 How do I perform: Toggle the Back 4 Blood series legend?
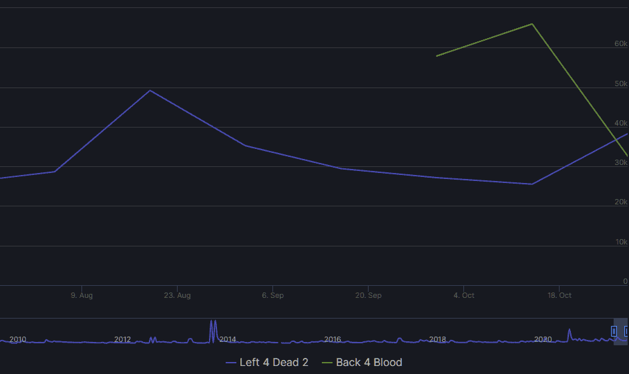(362, 363)
